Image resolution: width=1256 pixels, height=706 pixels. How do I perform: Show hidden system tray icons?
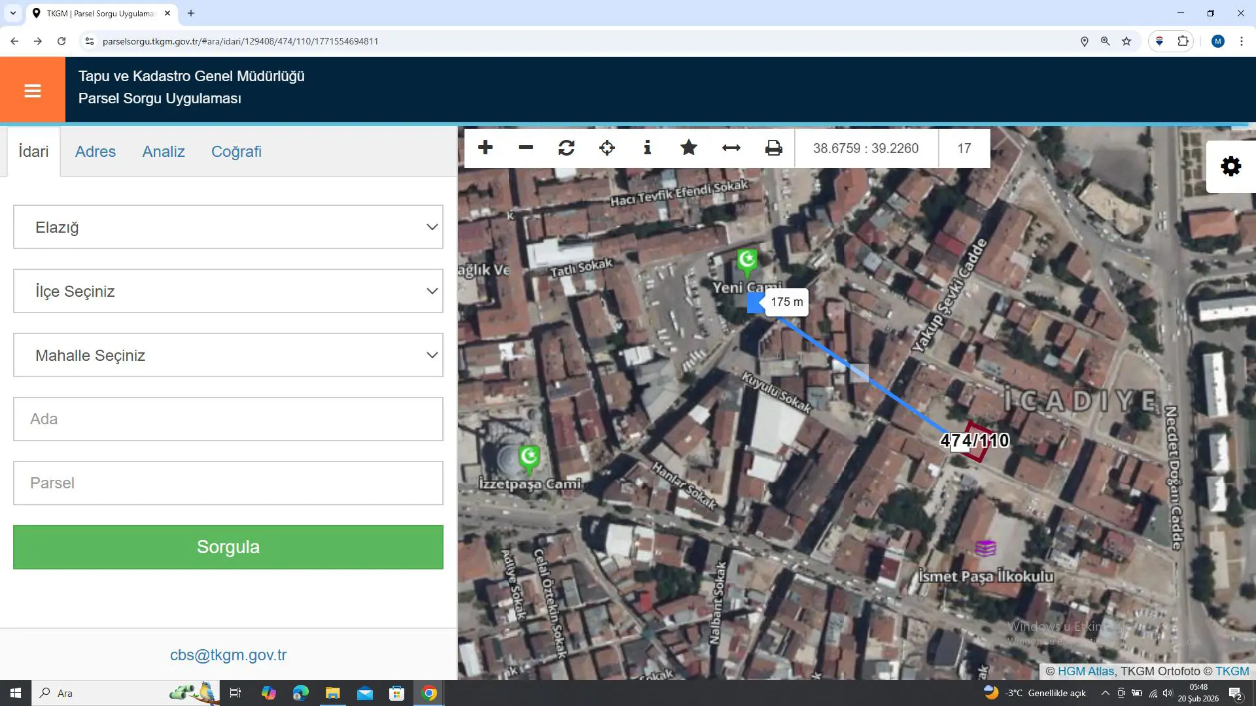pyautogui.click(x=1105, y=693)
